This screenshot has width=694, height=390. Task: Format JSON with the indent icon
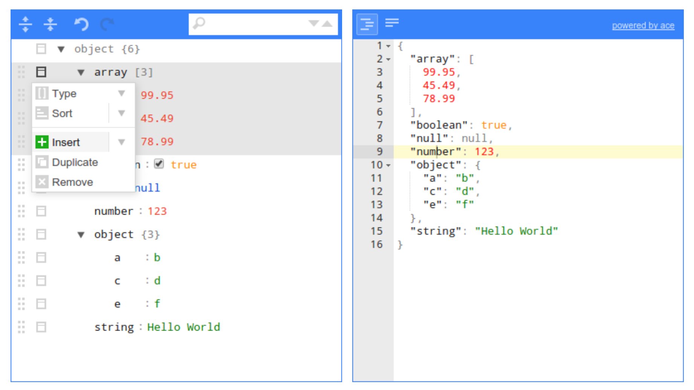(367, 24)
